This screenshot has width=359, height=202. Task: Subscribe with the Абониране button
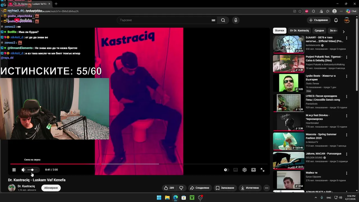51,188
